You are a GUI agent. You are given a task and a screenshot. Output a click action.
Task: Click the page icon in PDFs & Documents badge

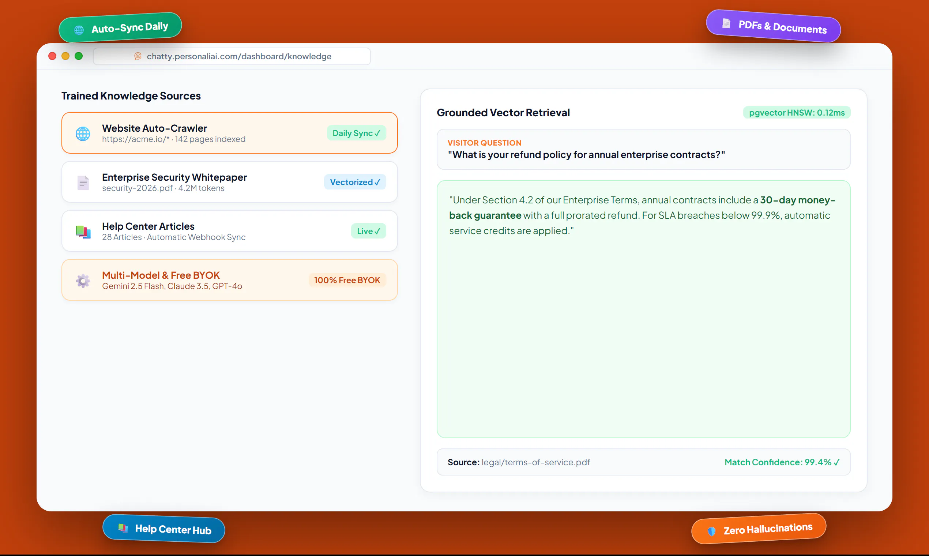click(726, 23)
